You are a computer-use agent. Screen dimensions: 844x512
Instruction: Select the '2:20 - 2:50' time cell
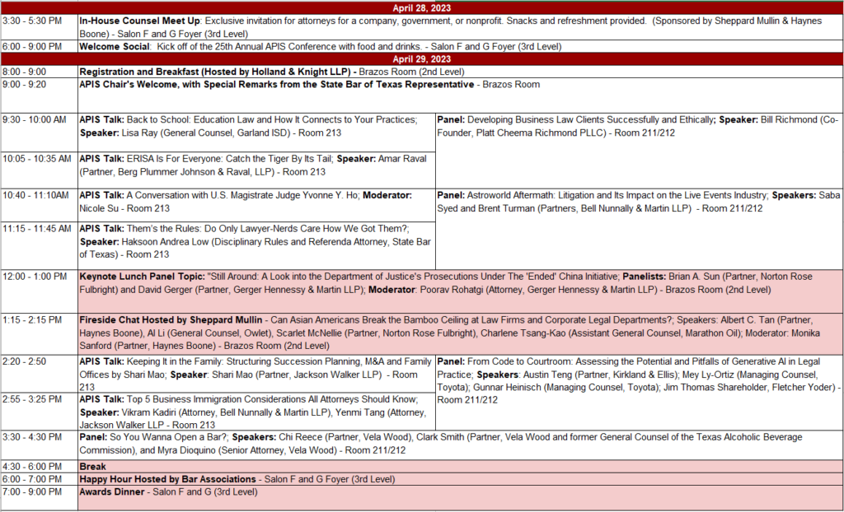pos(40,374)
